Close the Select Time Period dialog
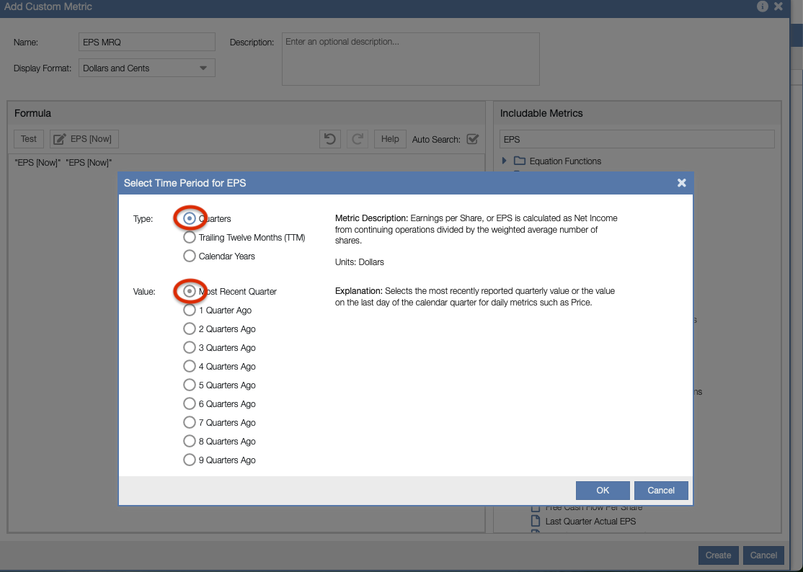 pyautogui.click(x=682, y=183)
